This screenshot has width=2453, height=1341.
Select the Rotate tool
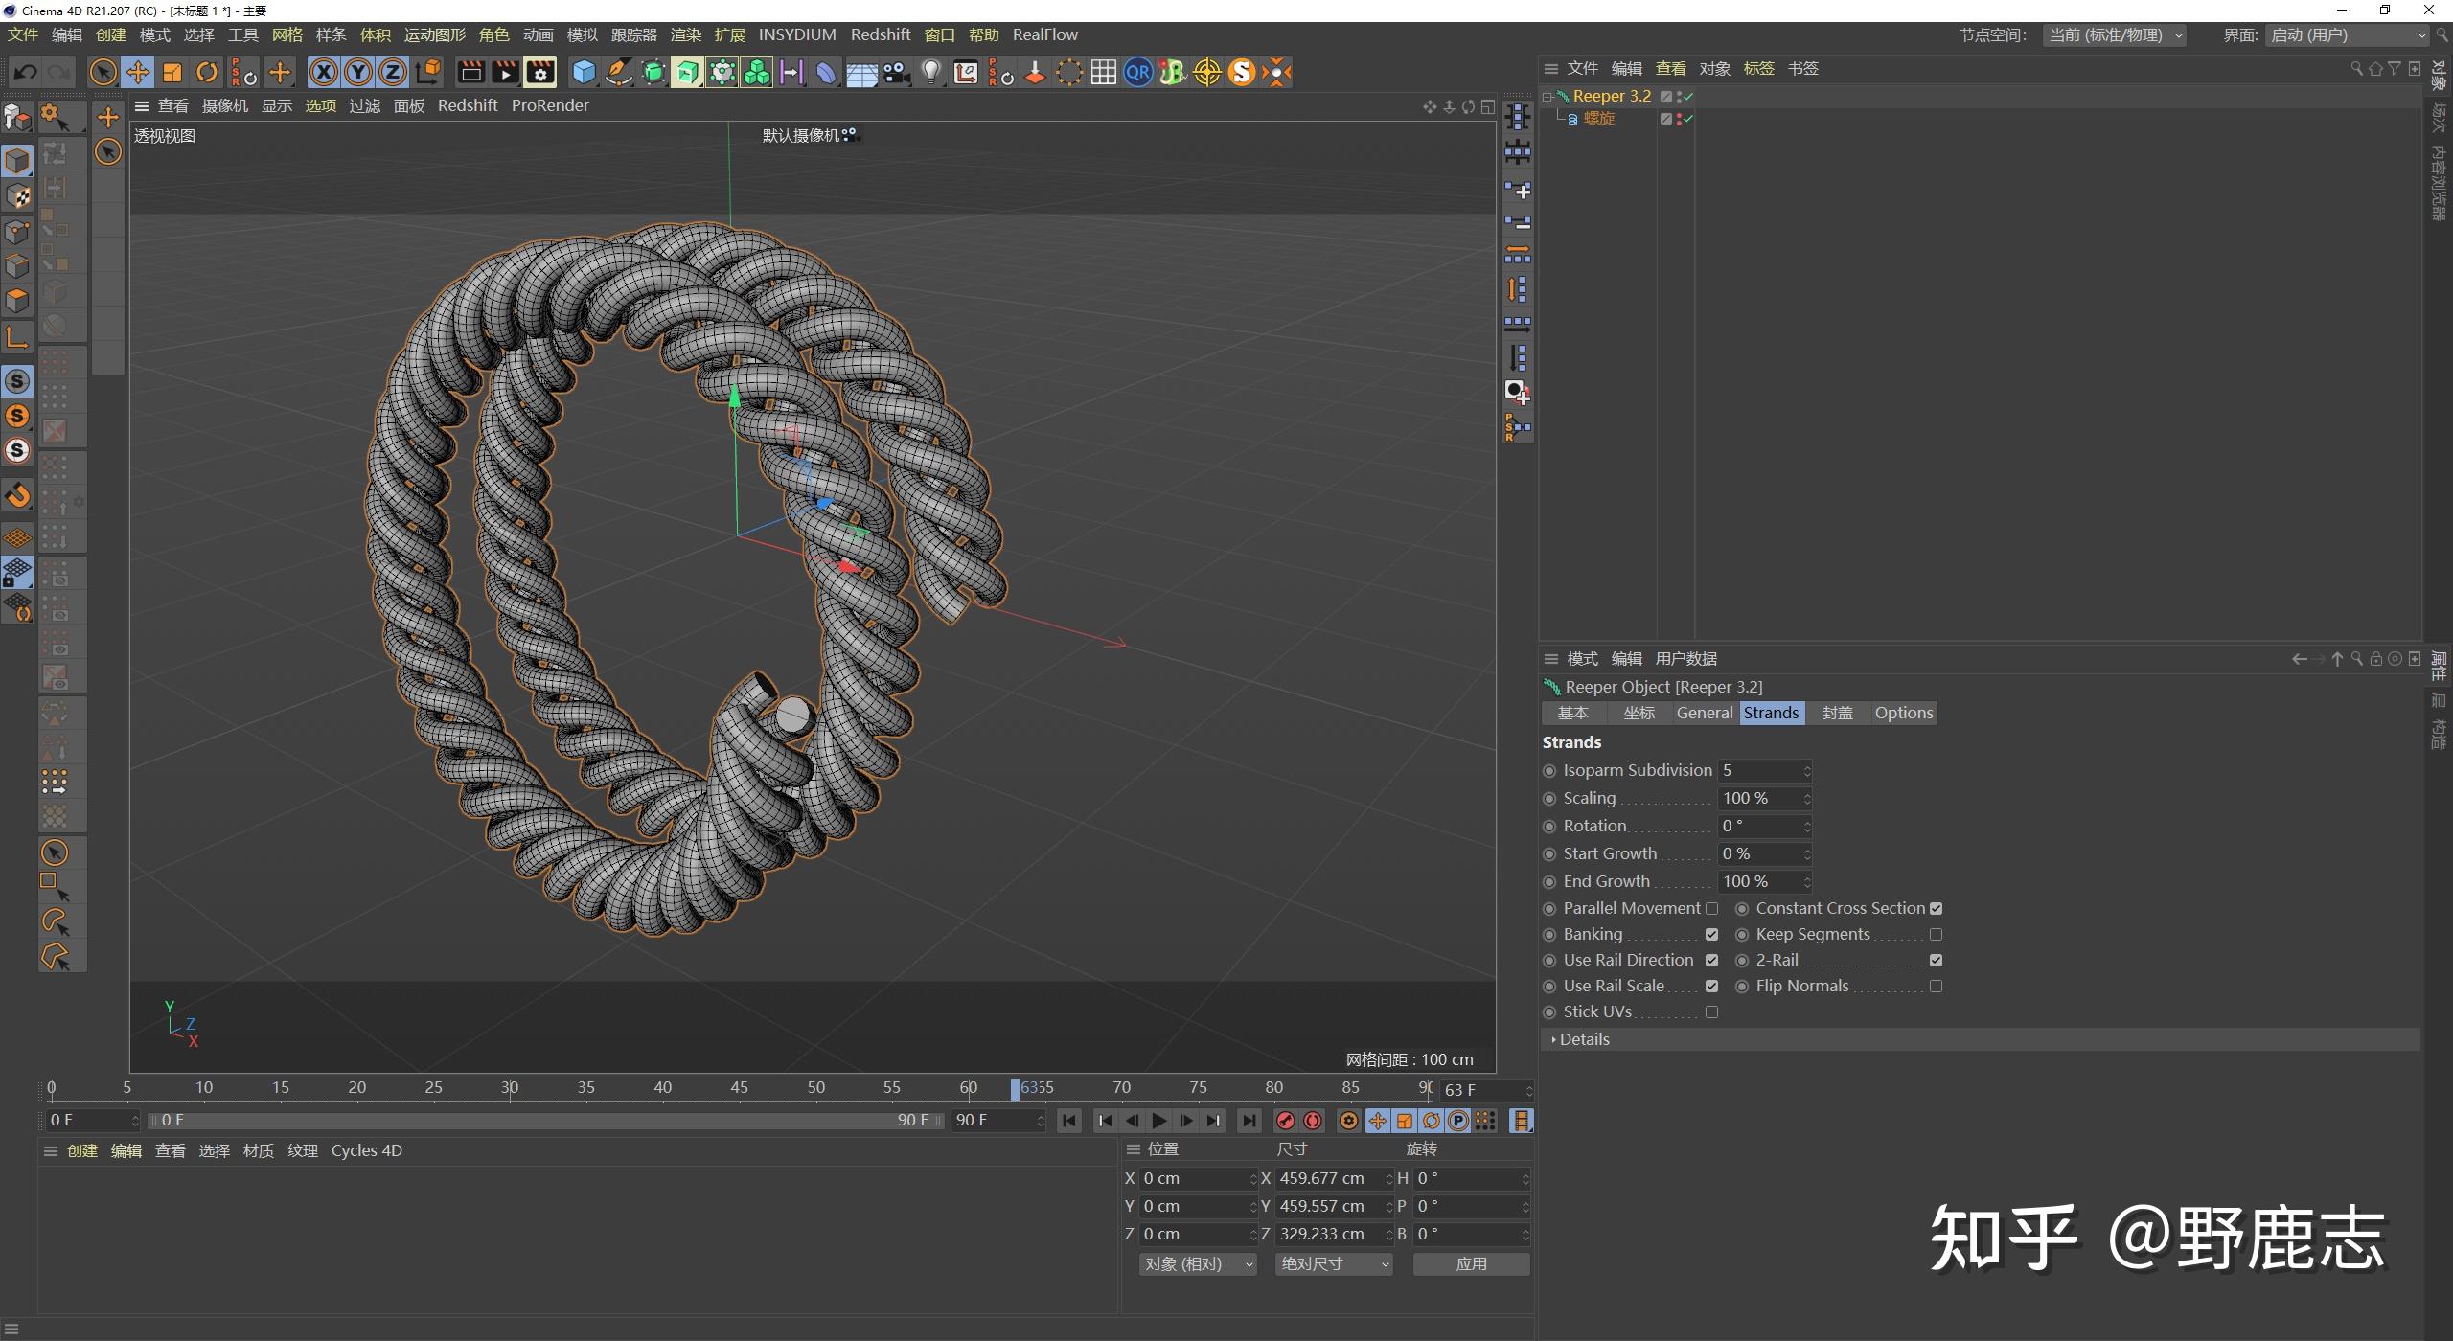(207, 72)
